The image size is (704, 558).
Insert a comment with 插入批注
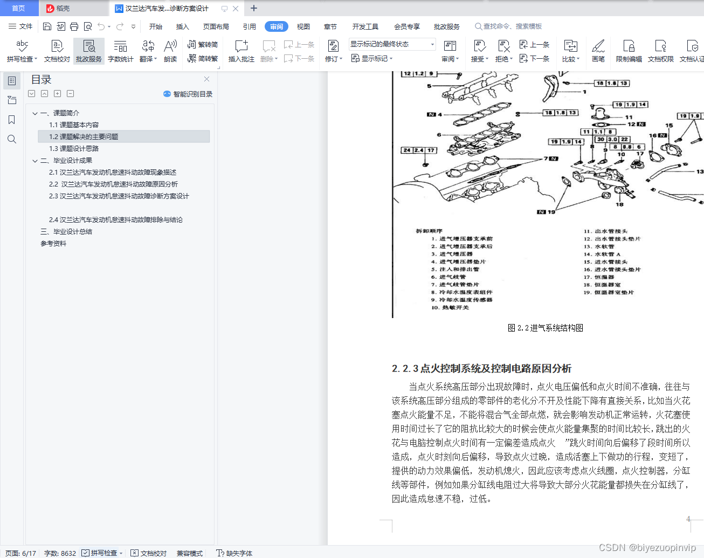coord(241,51)
